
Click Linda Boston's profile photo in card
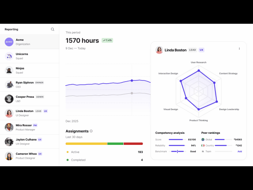coord(159,50)
